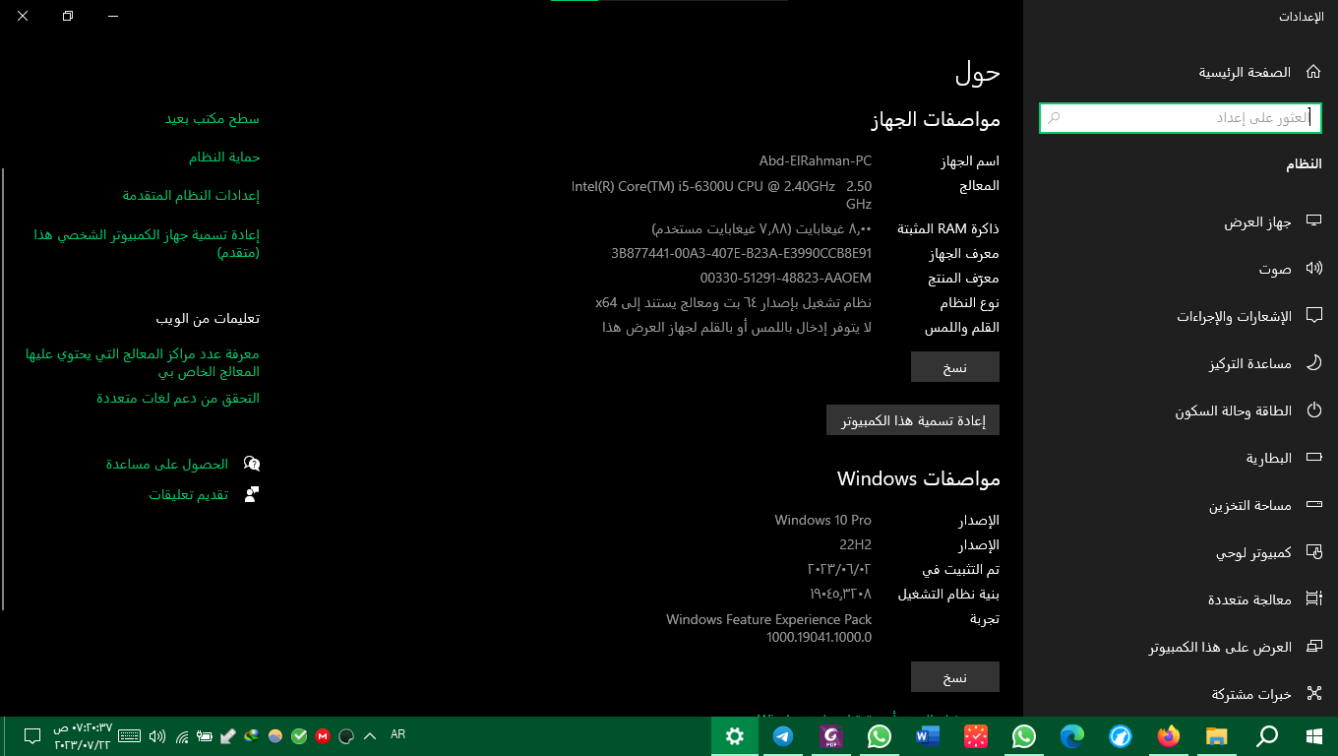Select device ID 3B877441-00A3-407E-B23A-E3990CCB8E91

(742, 253)
